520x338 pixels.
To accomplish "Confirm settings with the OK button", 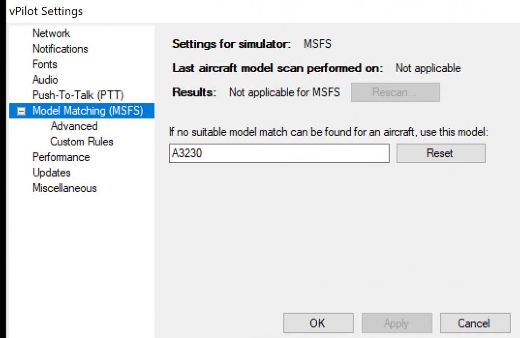I will (x=318, y=323).
